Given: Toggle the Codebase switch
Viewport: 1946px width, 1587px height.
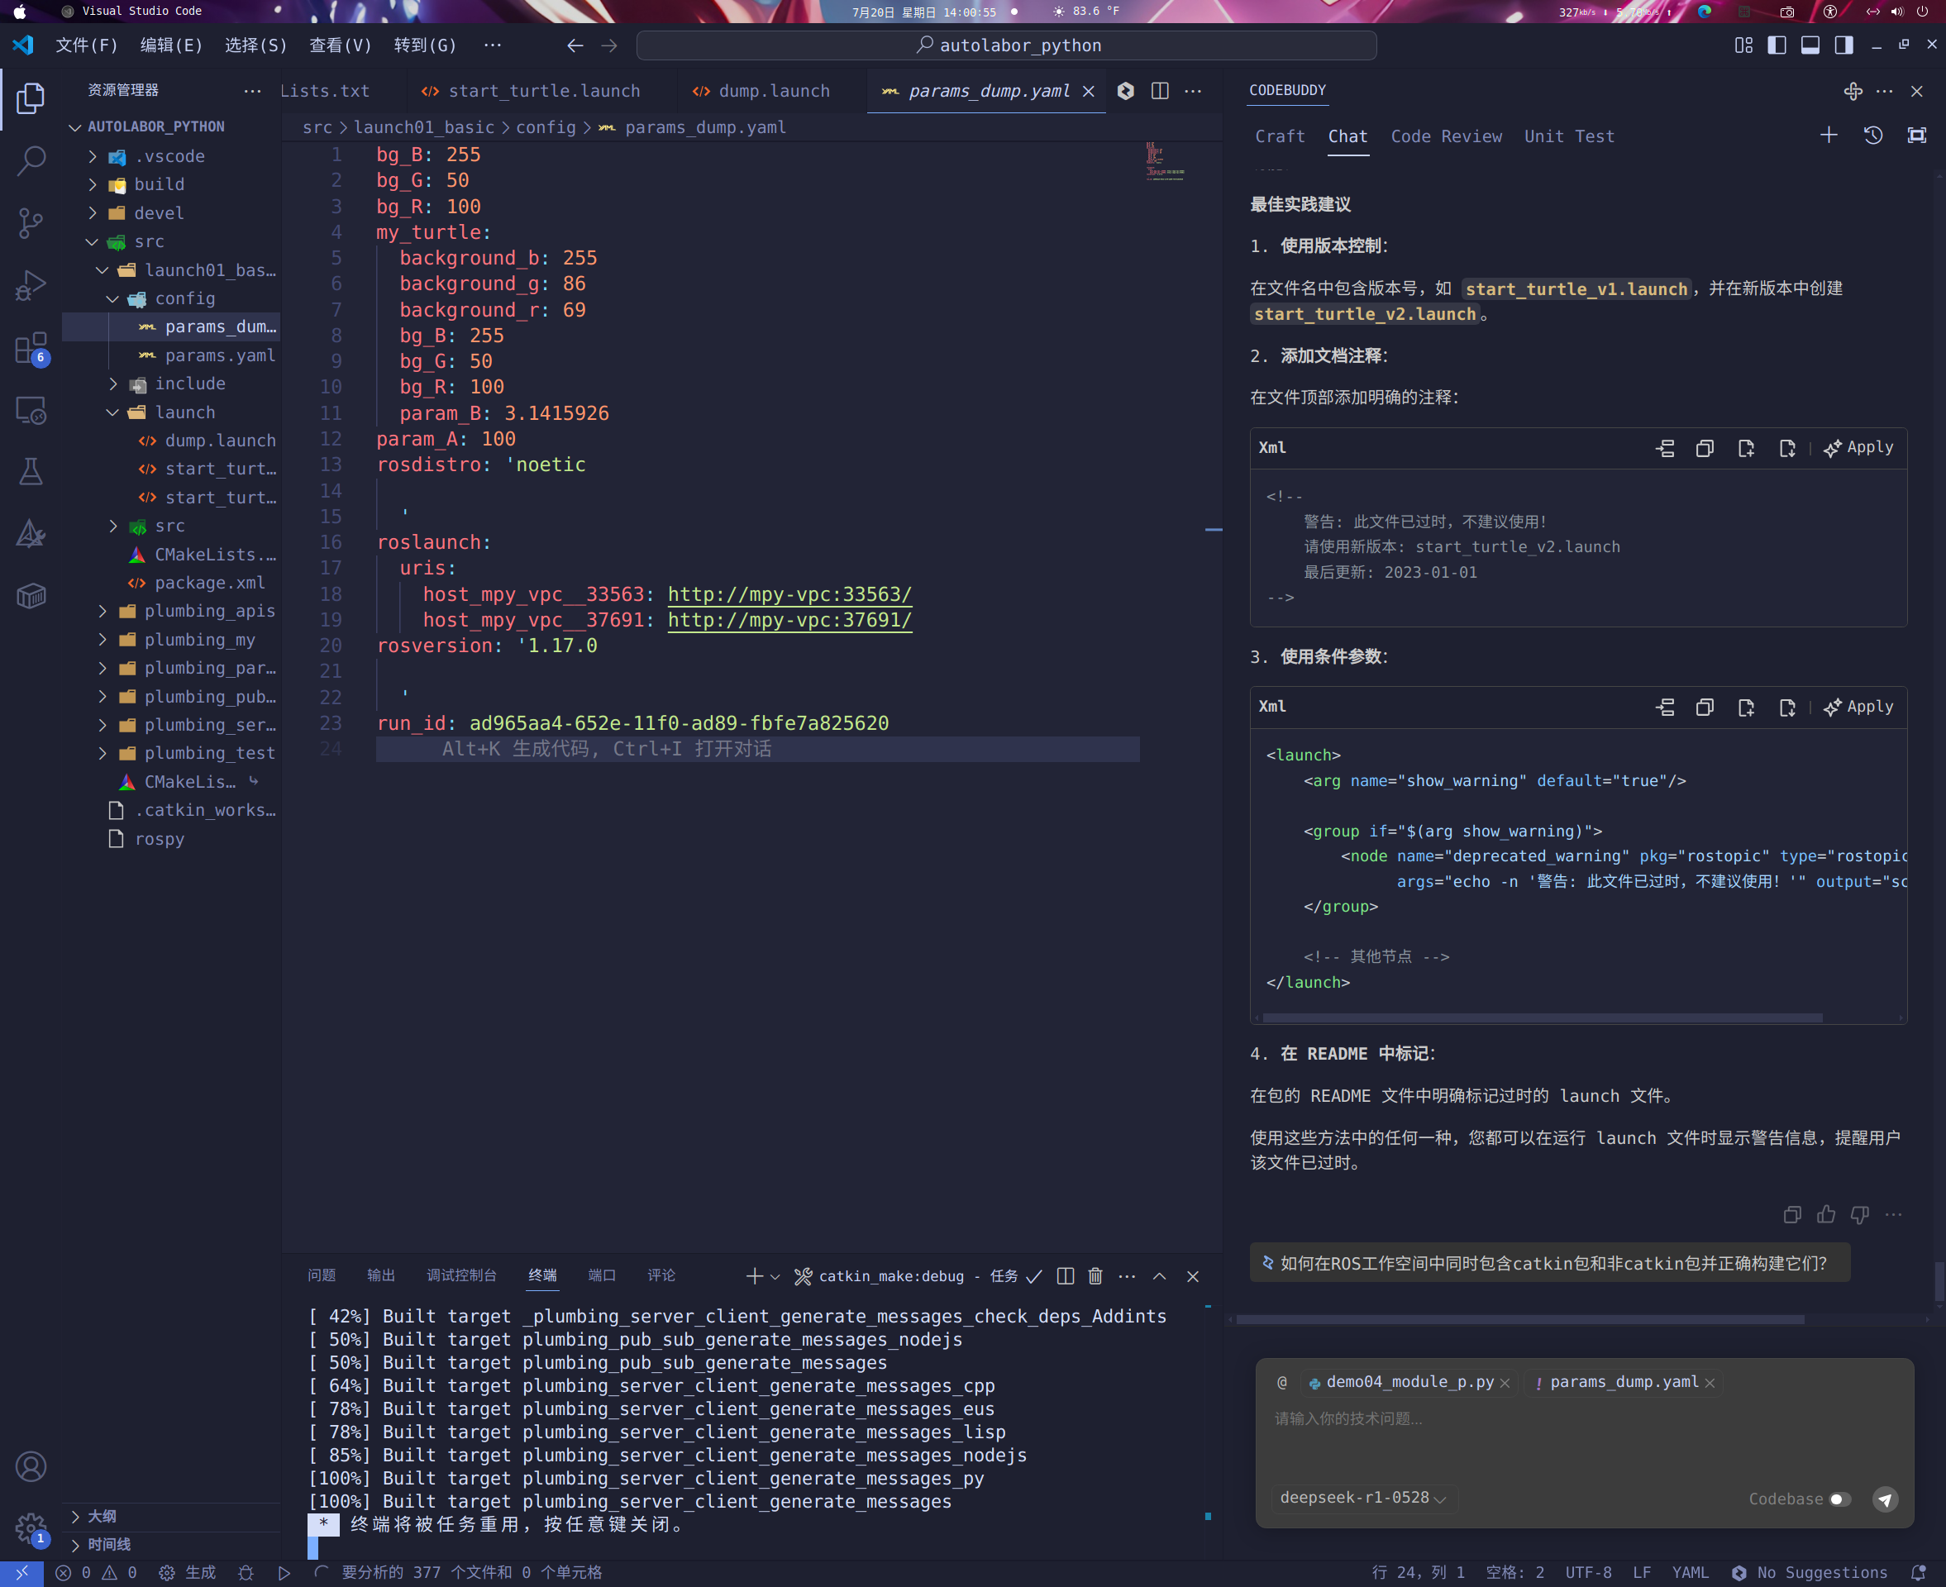Looking at the screenshot, I should 1840,1499.
